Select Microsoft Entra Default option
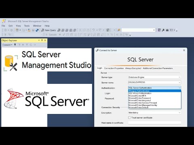This screenshot has width=194, height=145. coord(154,108)
